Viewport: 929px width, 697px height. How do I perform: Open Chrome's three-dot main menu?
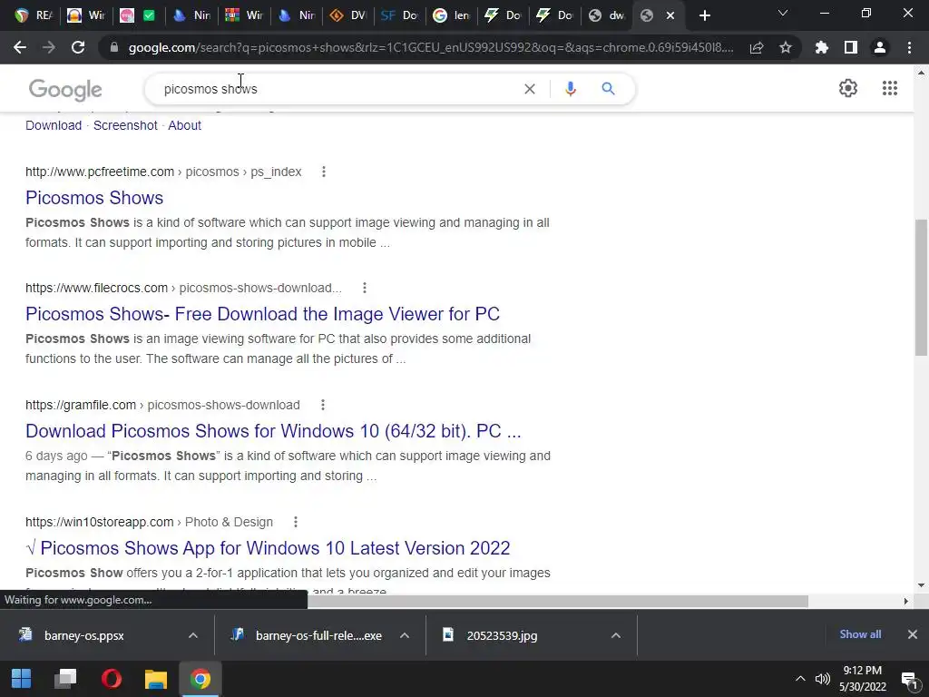tap(909, 47)
